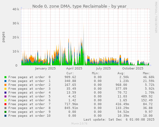Image resolution: width=159 pixels, height=127 pixels.
Task: Click the current value 717.96m
Action: pos(71,104)
